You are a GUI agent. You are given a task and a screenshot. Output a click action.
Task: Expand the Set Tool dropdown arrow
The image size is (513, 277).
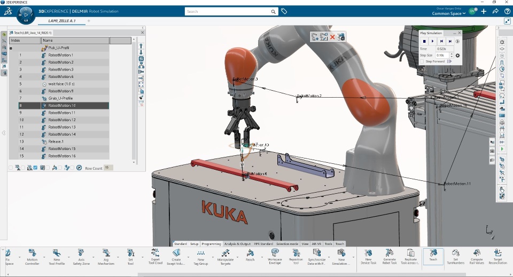click(x=142, y=257)
